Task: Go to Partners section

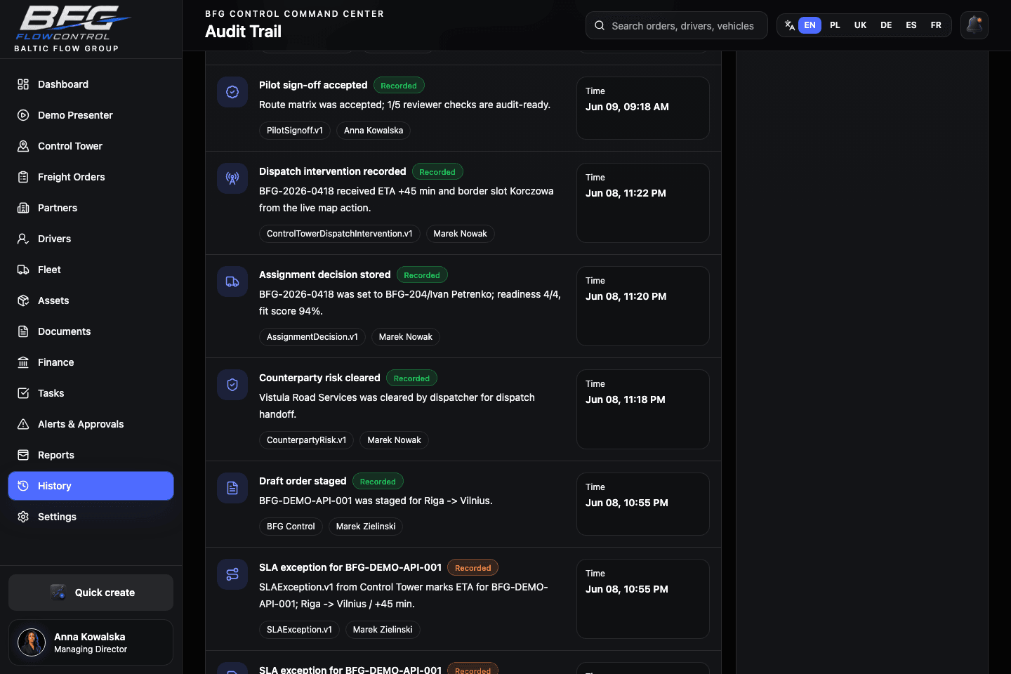Action: pos(91,208)
